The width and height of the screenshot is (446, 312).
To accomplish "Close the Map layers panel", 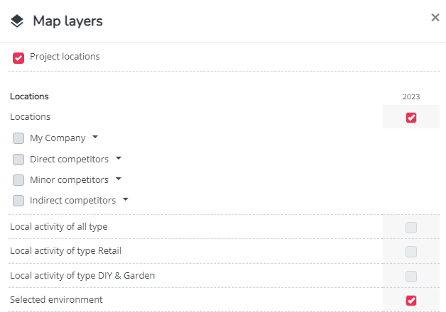I will tap(435, 18).
